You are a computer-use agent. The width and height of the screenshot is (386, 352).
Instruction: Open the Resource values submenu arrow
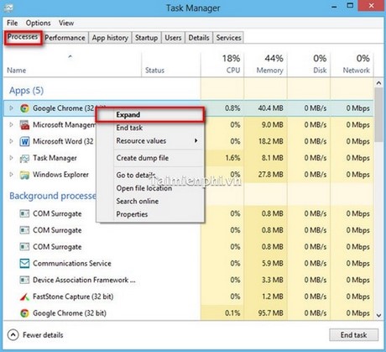coord(196,140)
